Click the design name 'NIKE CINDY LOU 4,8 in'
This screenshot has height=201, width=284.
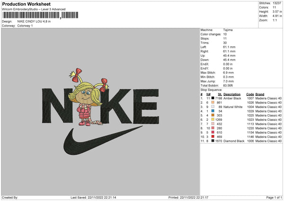point(34,21)
